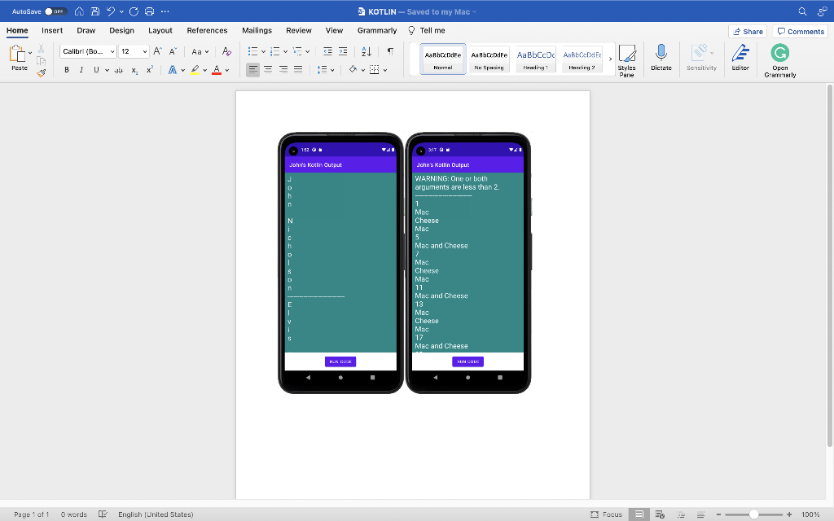Click English (United States) in the status bar
The width and height of the screenshot is (834, 521).
156,514
